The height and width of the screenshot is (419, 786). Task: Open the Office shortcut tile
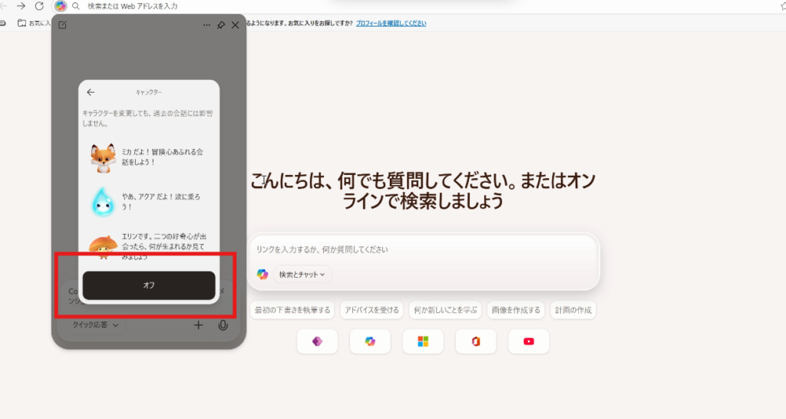pyautogui.click(x=476, y=341)
